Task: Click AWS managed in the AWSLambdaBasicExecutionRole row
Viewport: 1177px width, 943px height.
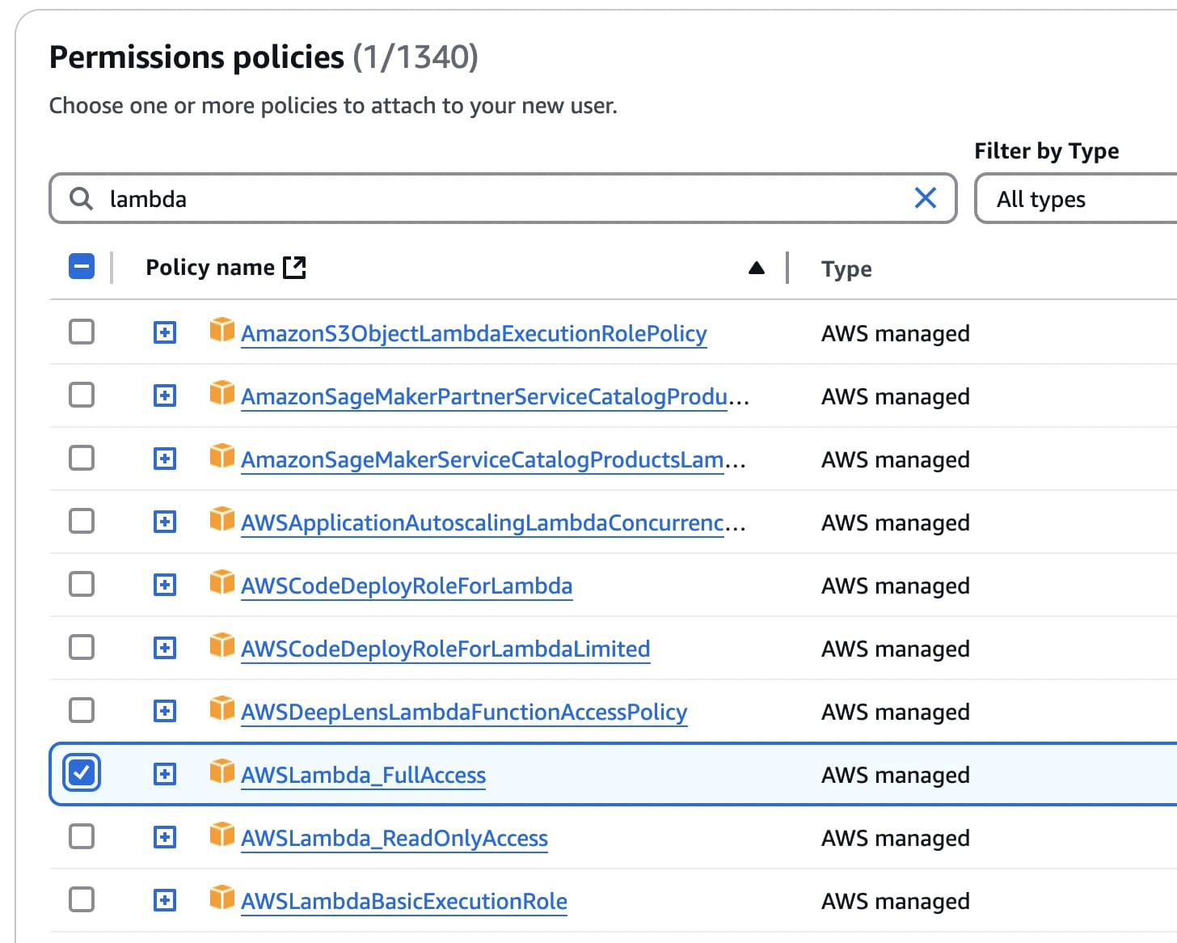Action: [x=895, y=901]
